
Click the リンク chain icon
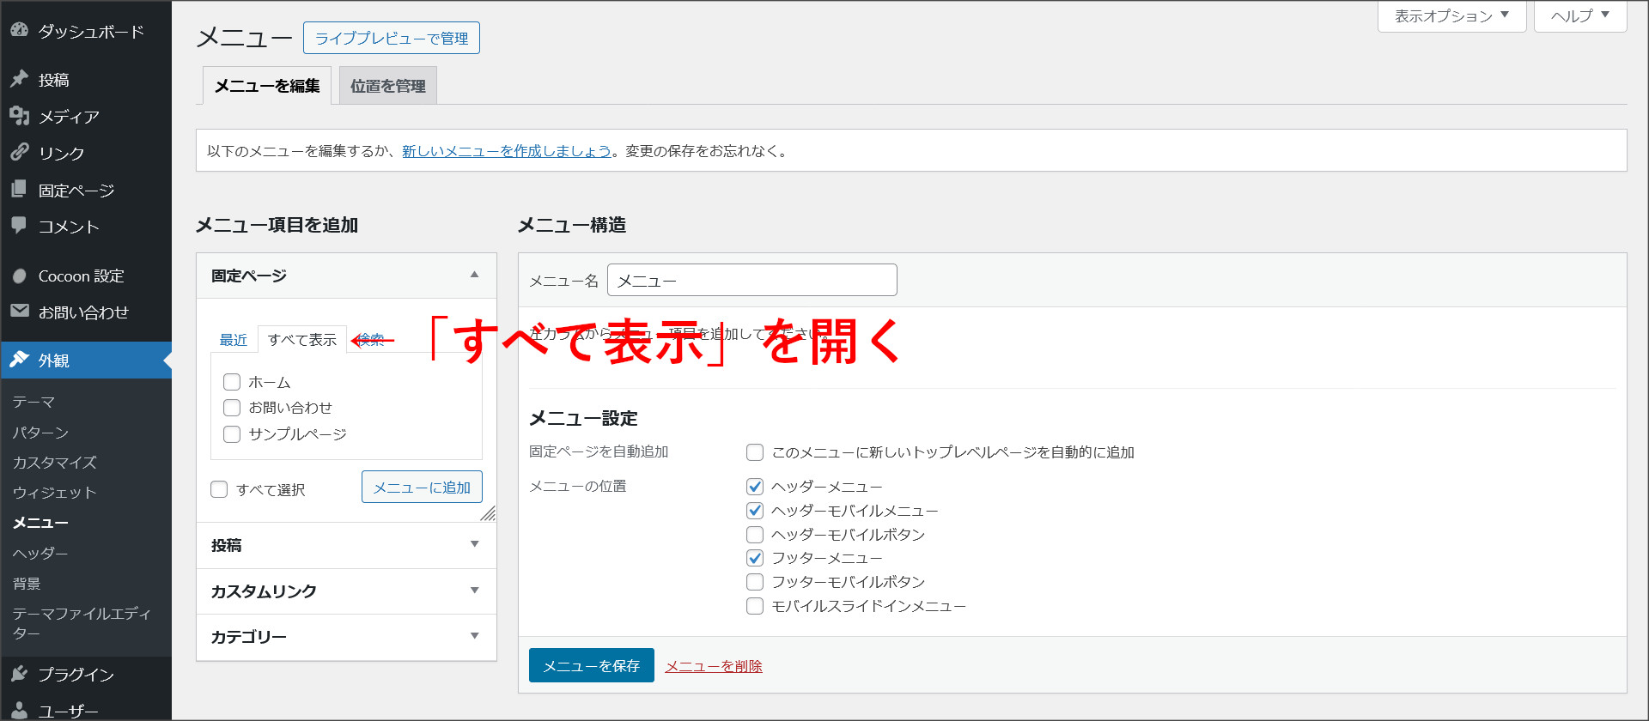click(x=19, y=152)
